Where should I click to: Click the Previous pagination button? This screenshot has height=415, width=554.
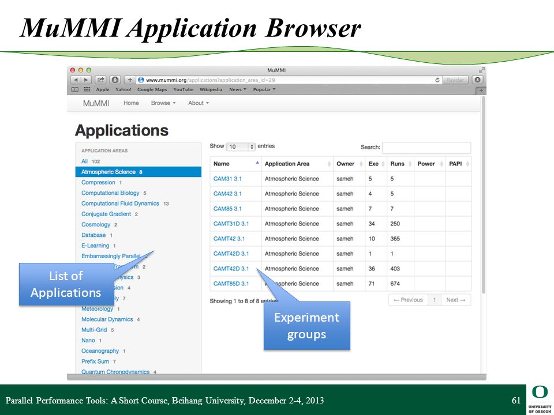(408, 300)
